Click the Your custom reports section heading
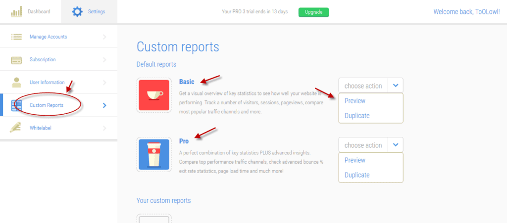 coord(163,200)
